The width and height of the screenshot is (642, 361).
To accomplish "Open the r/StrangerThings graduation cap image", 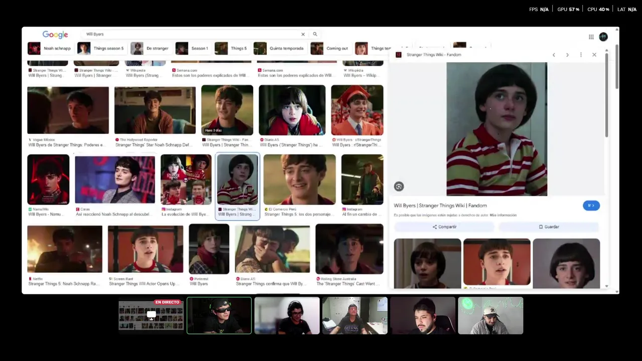I will point(357,110).
